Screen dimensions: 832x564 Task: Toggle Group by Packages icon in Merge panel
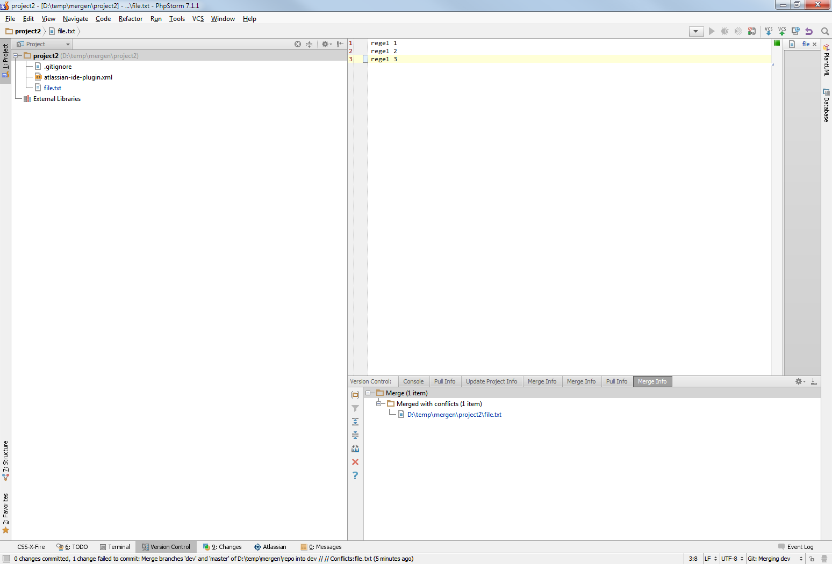355,395
